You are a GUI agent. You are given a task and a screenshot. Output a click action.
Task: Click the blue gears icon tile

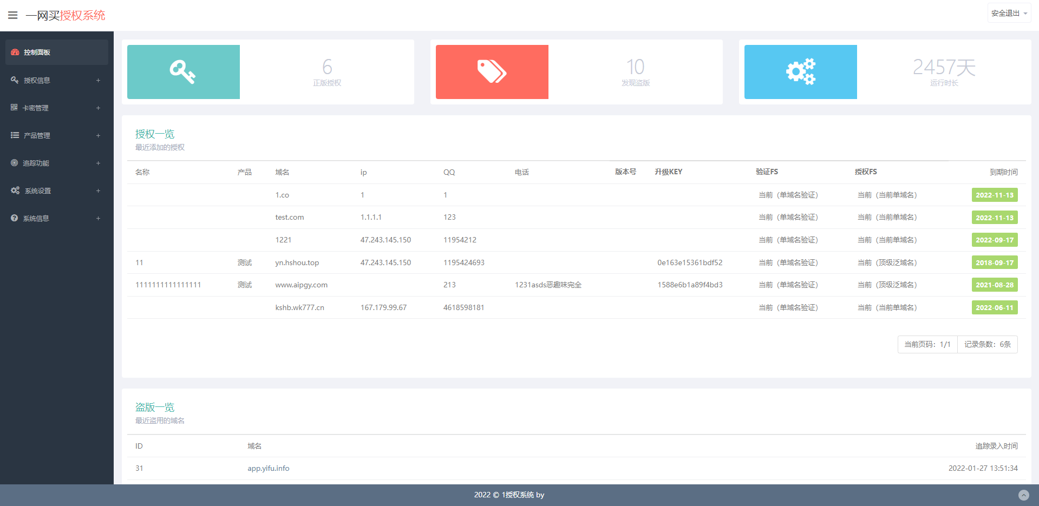click(x=801, y=72)
